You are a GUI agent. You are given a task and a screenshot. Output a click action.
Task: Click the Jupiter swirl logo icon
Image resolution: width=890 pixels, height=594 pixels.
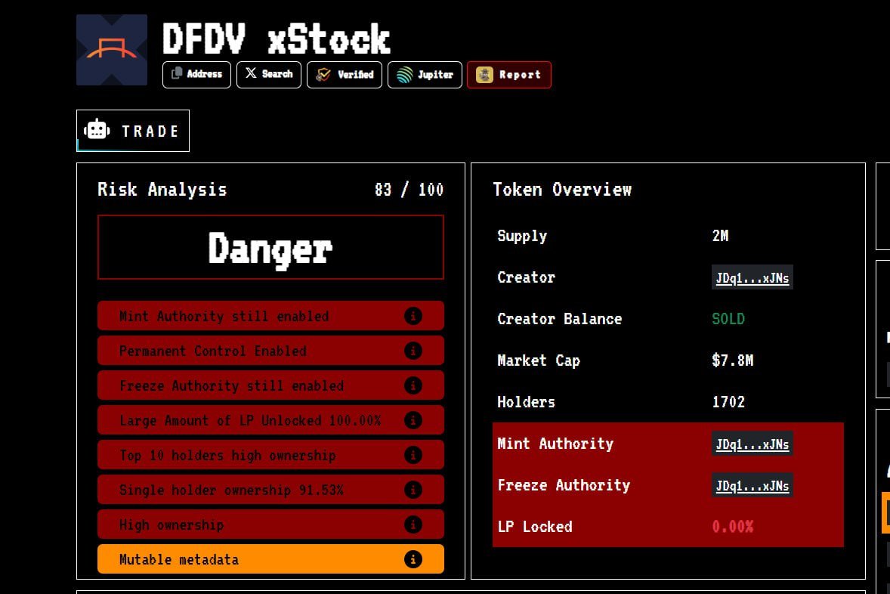pyautogui.click(x=404, y=74)
